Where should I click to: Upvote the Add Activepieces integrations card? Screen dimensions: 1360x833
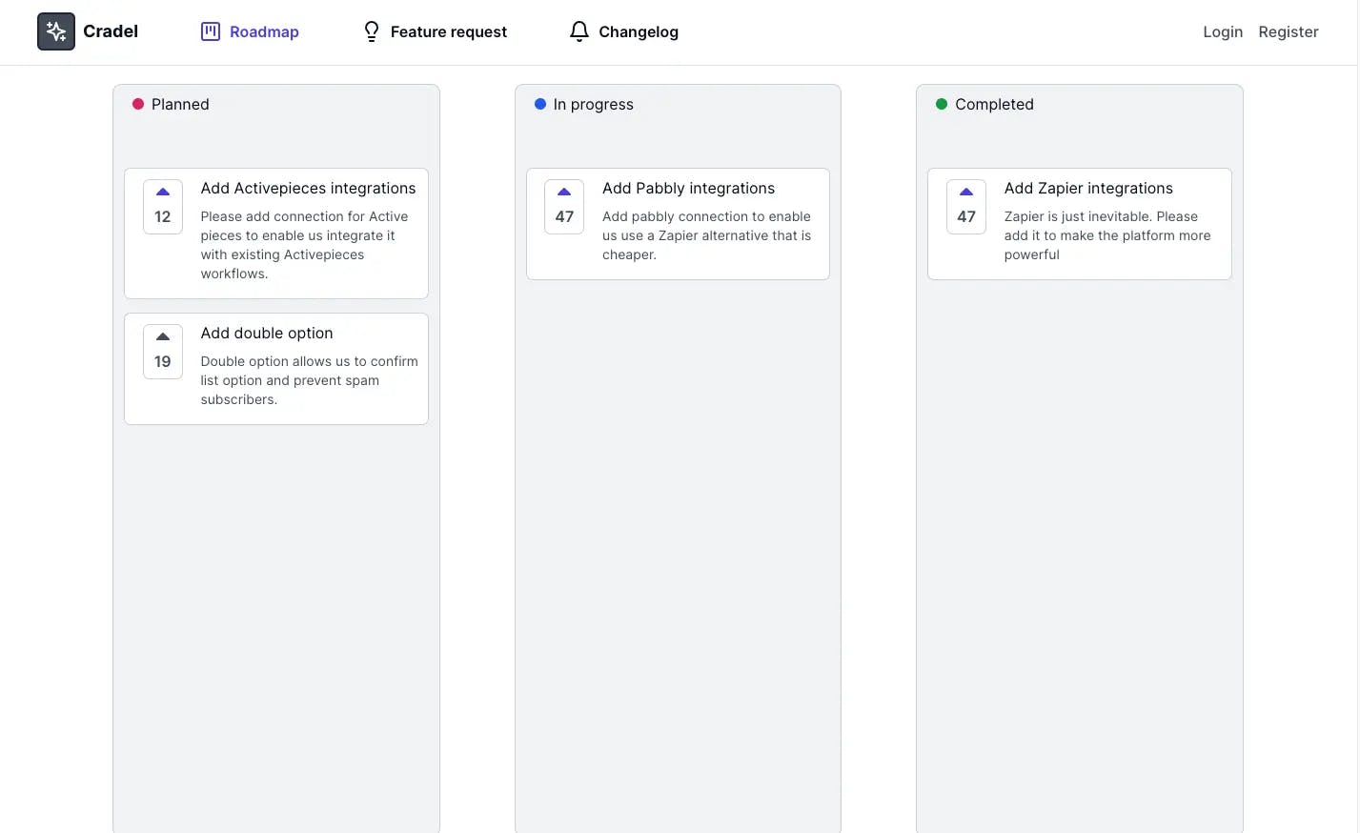[x=162, y=193]
